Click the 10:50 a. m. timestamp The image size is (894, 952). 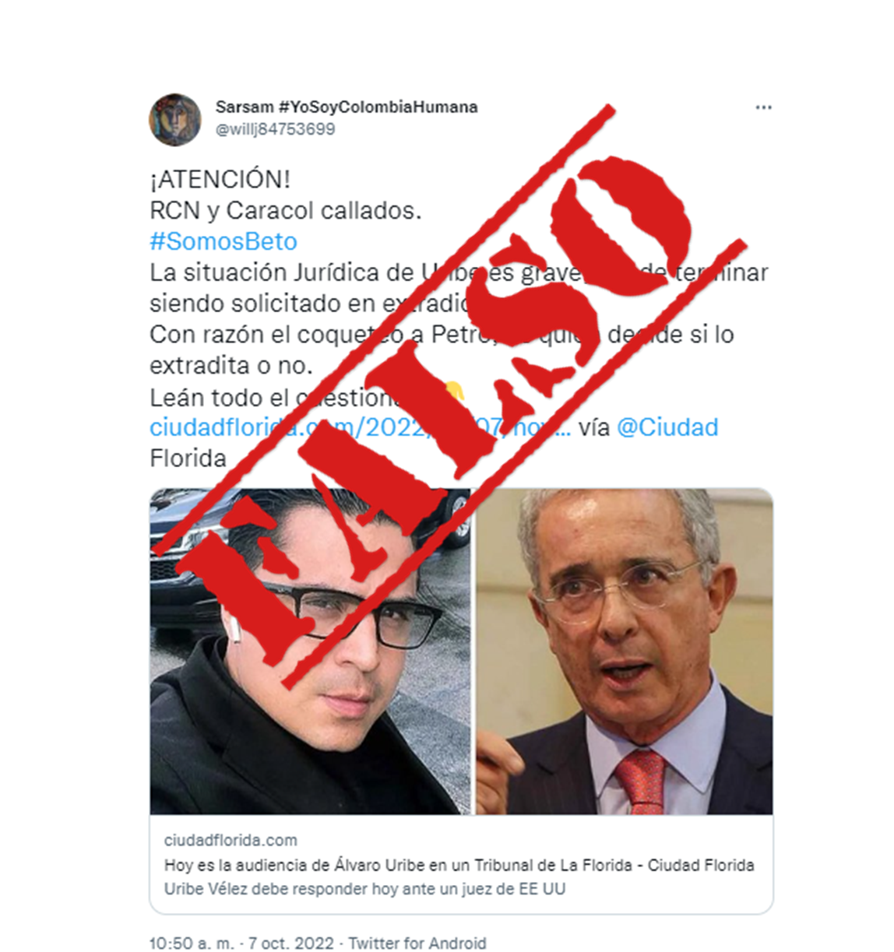(x=192, y=943)
